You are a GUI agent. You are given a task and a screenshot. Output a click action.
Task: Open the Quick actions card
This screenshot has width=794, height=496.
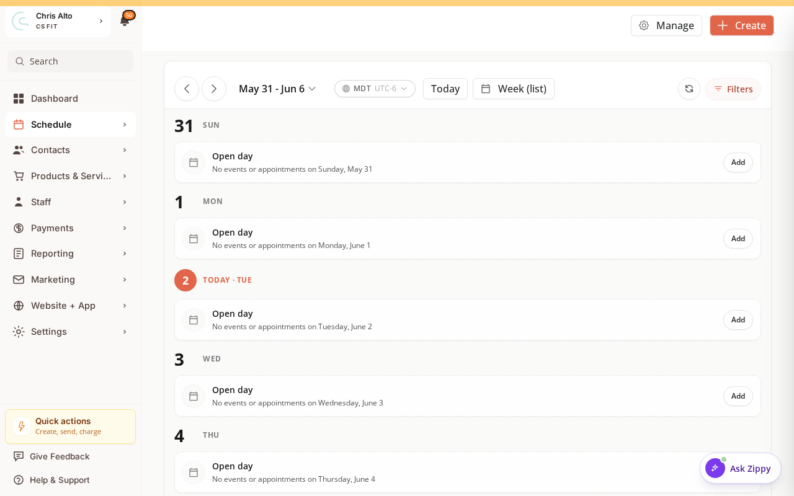click(x=70, y=427)
